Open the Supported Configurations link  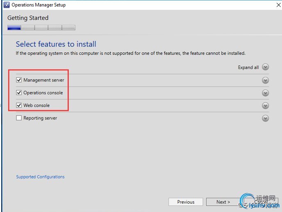point(40,177)
